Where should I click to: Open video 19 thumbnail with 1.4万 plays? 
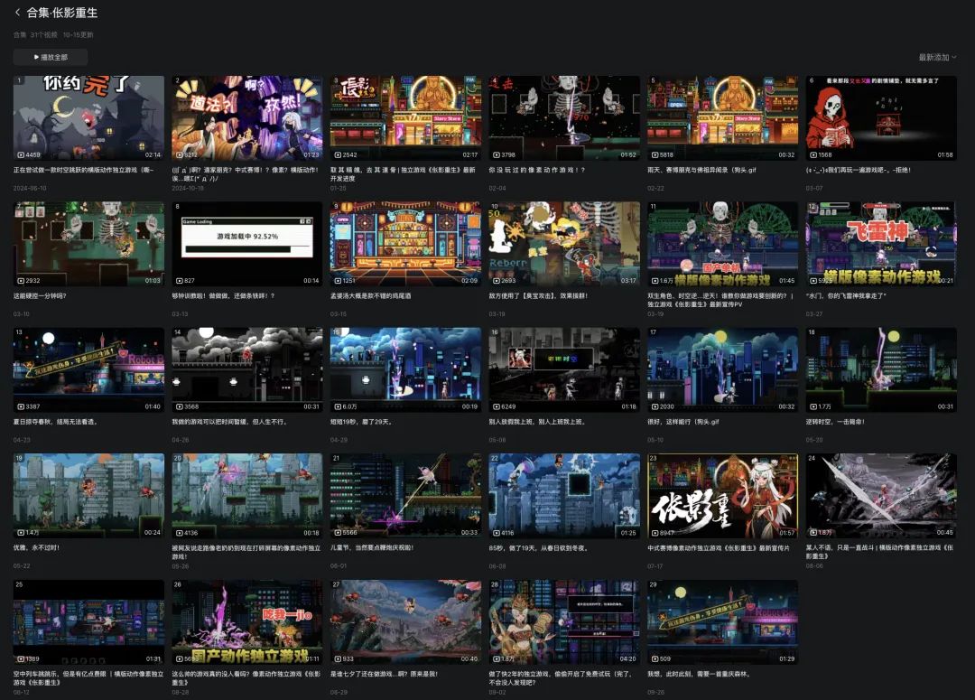coord(88,496)
